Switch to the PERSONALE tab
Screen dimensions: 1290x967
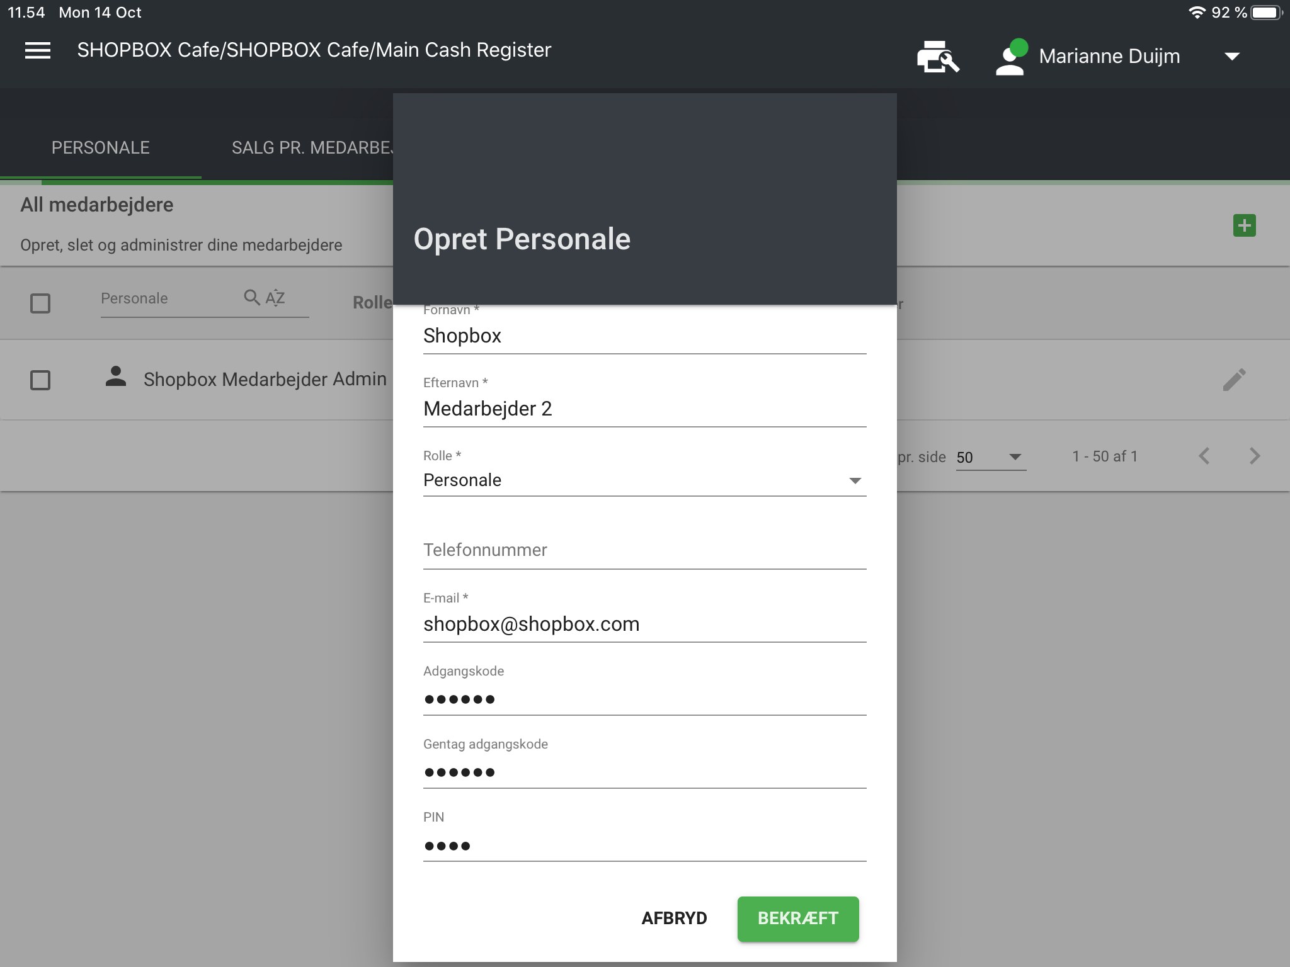coord(101,147)
